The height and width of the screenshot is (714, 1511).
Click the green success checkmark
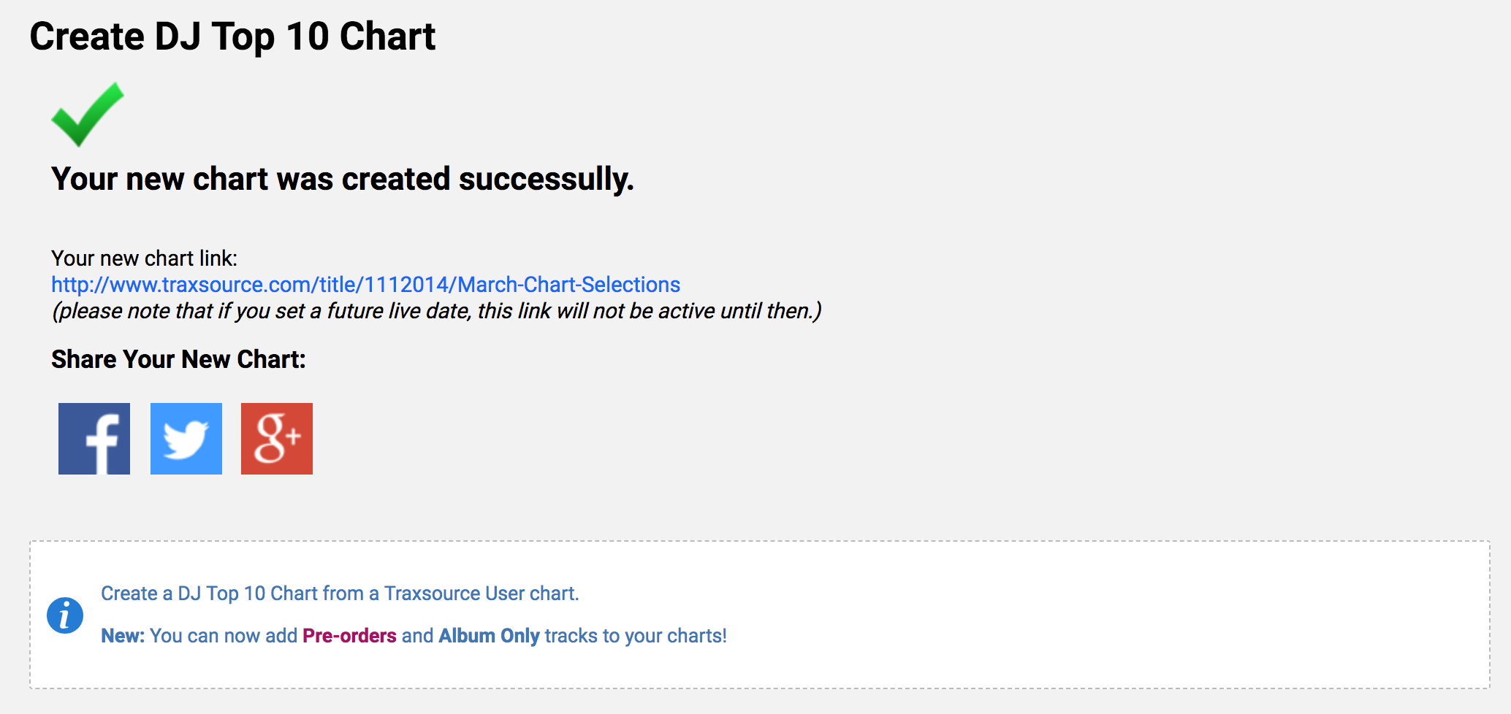[87, 115]
